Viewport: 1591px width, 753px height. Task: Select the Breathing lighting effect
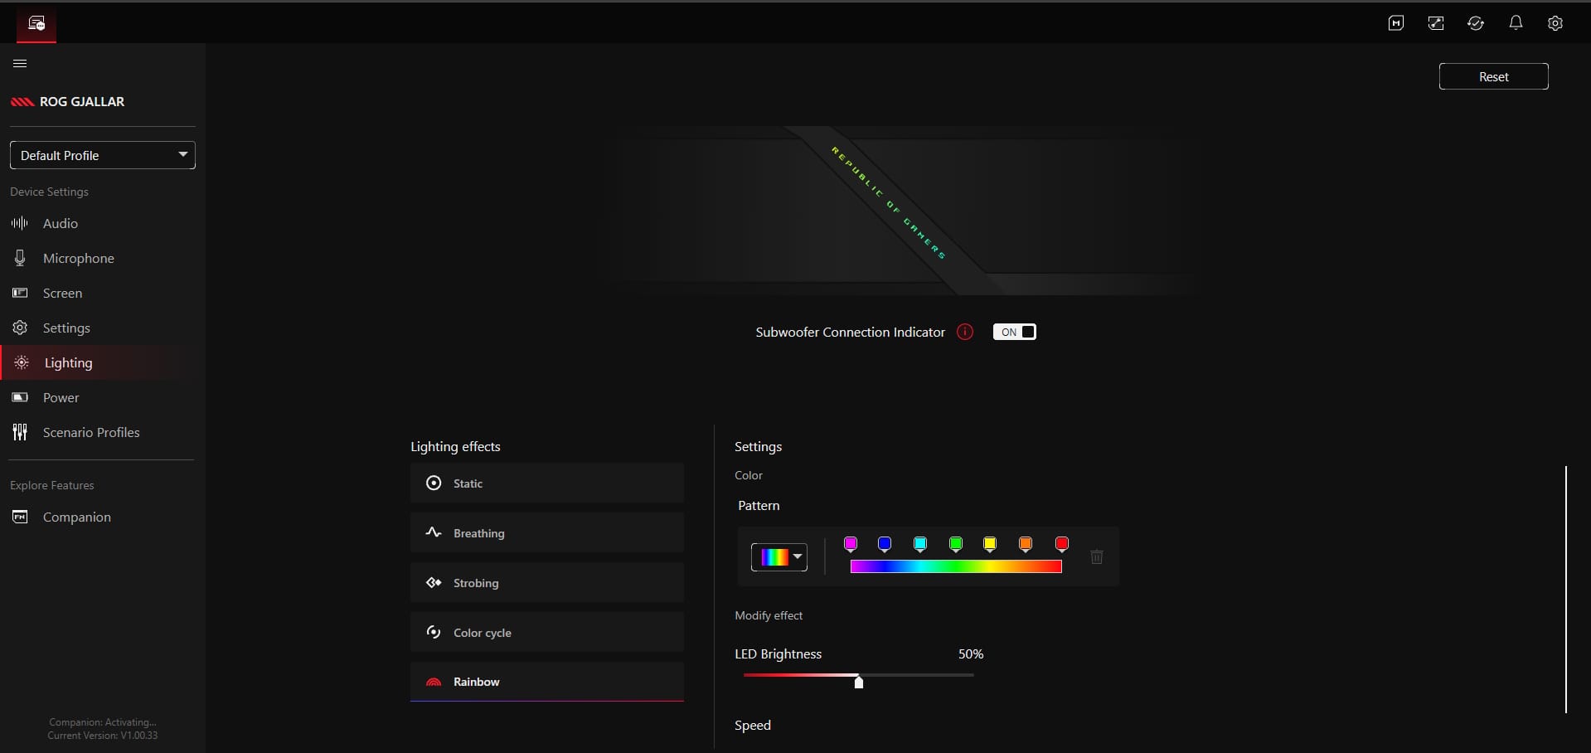pos(547,532)
